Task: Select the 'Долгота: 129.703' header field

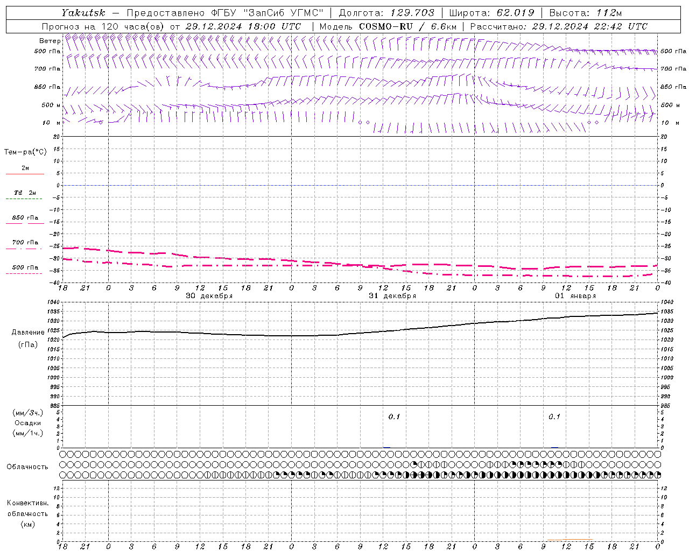Action: coord(386,13)
